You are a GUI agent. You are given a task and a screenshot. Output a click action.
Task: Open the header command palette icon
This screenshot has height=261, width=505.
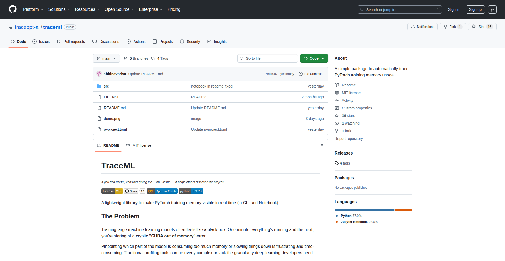click(x=492, y=9)
